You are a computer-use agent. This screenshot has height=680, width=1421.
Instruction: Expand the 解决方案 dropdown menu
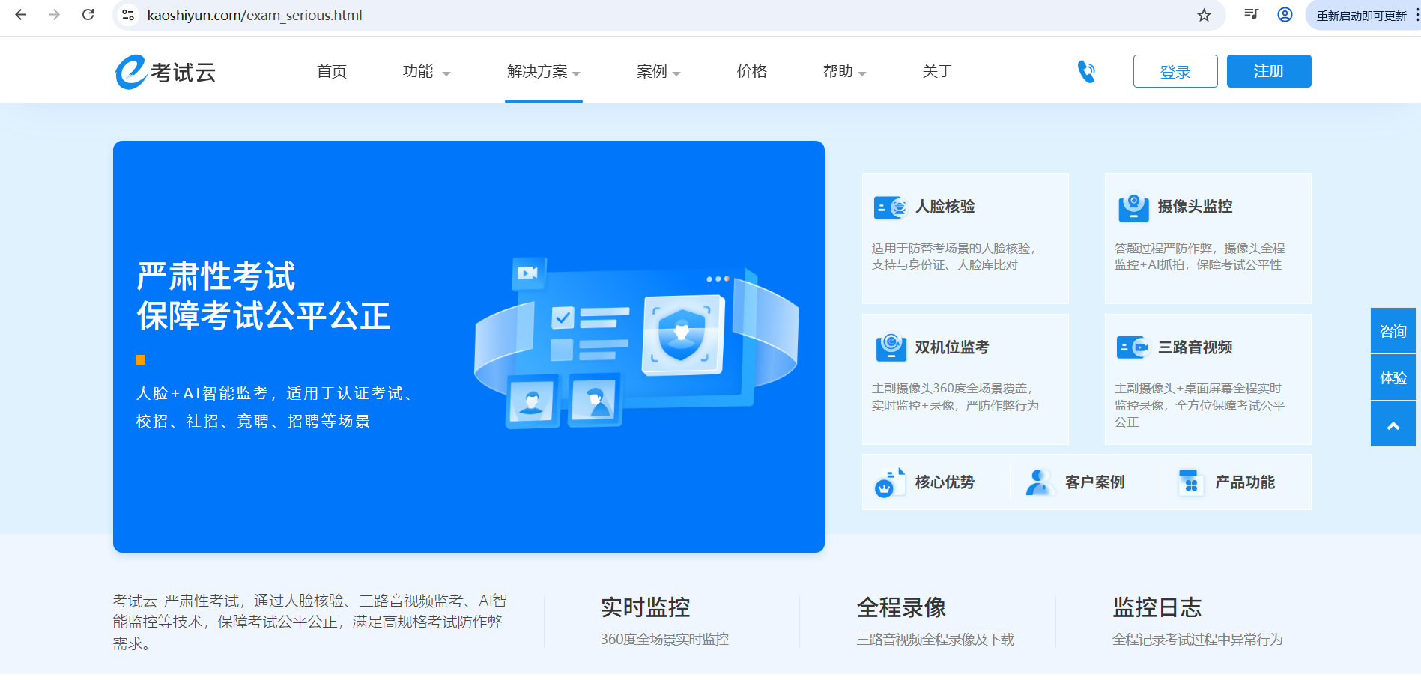pyautogui.click(x=543, y=72)
